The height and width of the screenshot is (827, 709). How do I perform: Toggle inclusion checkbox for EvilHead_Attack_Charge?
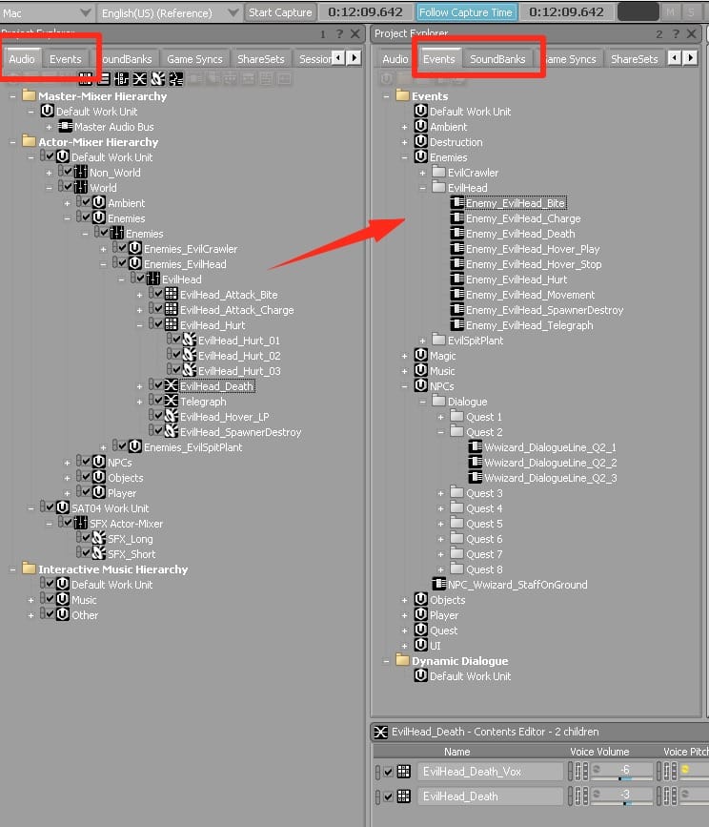coord(158,309)
